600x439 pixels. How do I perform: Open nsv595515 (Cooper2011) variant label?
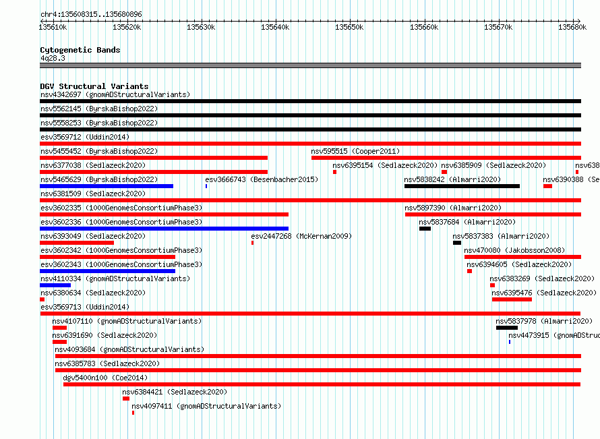pos(355,151)
